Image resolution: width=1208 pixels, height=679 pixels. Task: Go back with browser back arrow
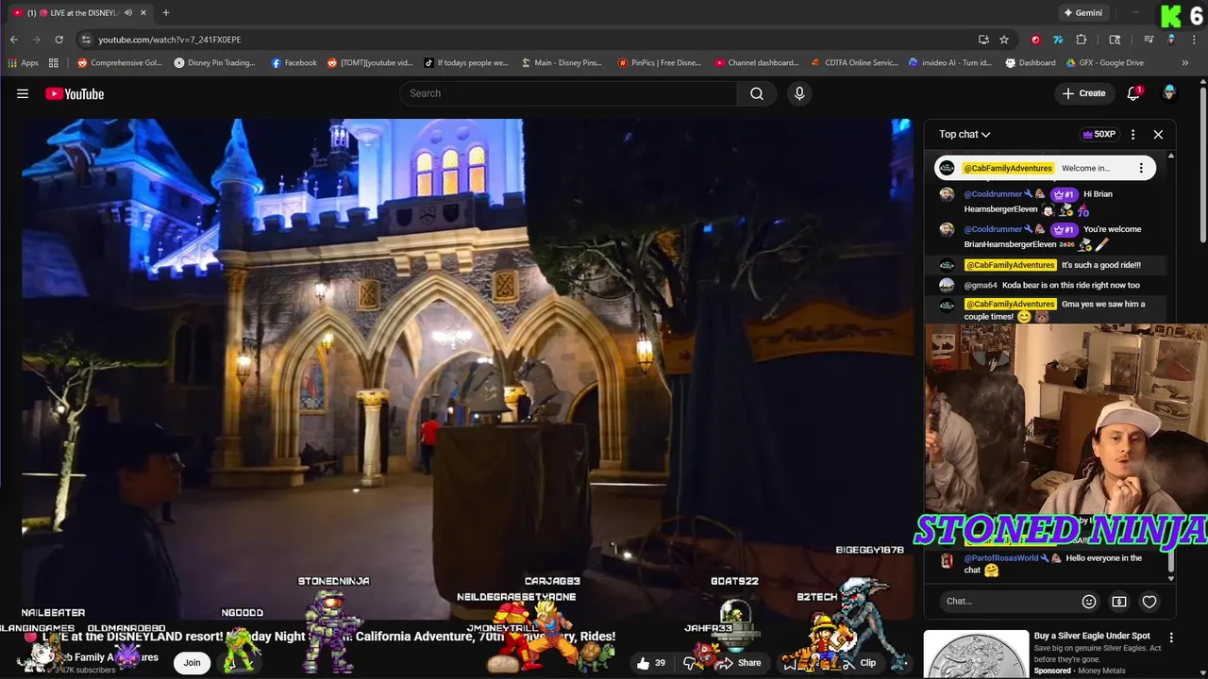14,40
